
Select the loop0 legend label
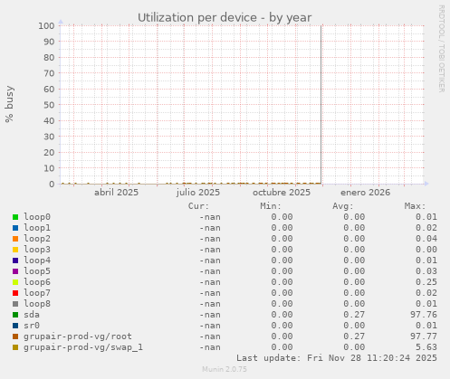point(37,217)
